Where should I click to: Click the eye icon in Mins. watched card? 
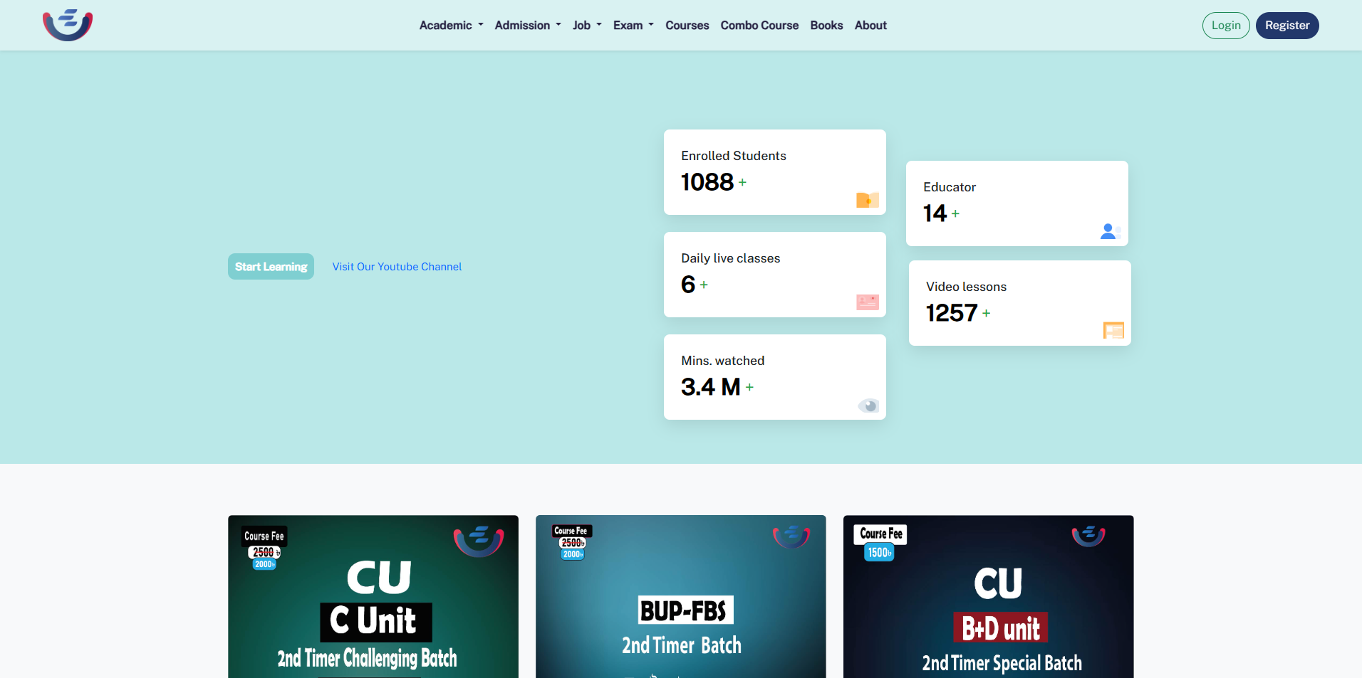pyautogui.click(x=868, y=406)
